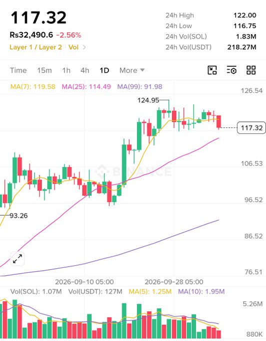Tap the 2026-09-10 05:00 date label
Image resolution: width=266 pixels, height=341 pixels.
pos(84,282)
